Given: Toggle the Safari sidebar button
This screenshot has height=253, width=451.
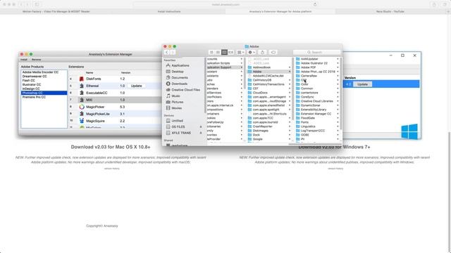Looking at the screenshot, I should coord(37,4).
